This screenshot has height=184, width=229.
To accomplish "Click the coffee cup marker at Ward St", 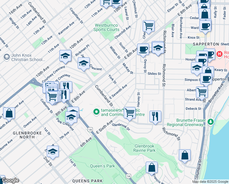I will [x=205, y=26].
